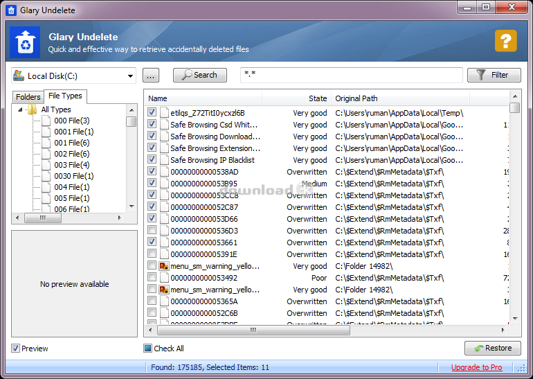The image size is (533, 379).
Task: Click the 0030 File(1) page icon
Action: tap(46, 176)
